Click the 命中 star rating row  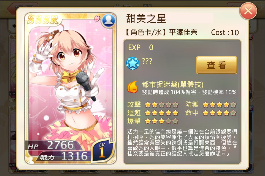(x=211, y=113)
